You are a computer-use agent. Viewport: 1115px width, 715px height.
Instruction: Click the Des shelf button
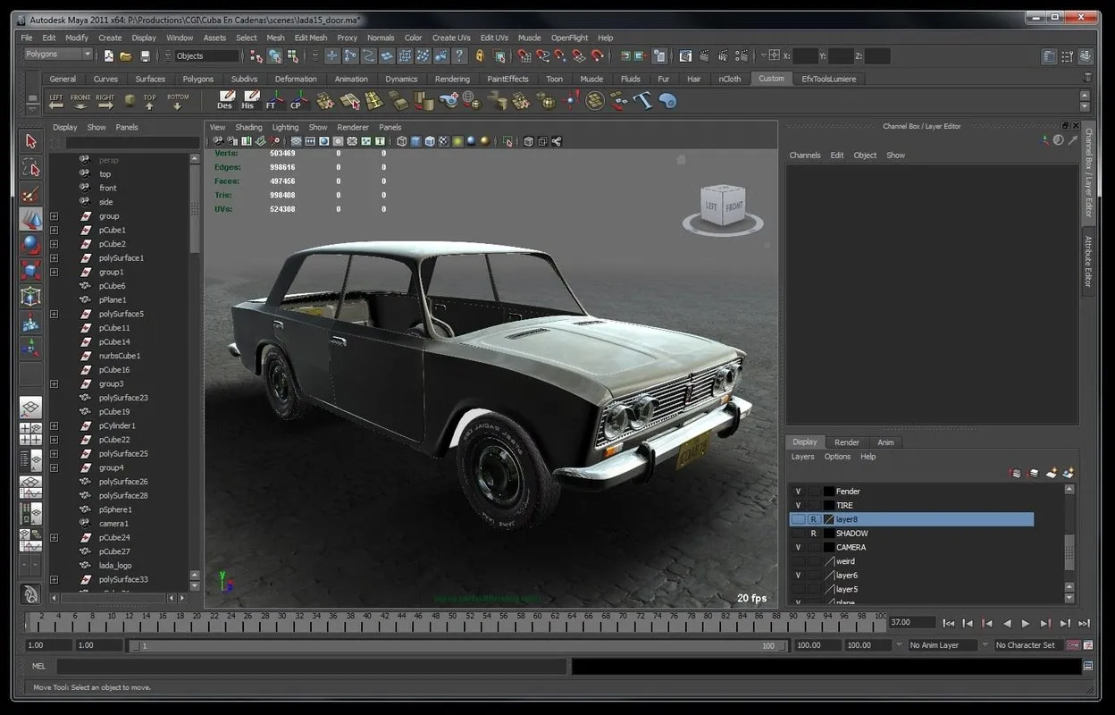224,100
